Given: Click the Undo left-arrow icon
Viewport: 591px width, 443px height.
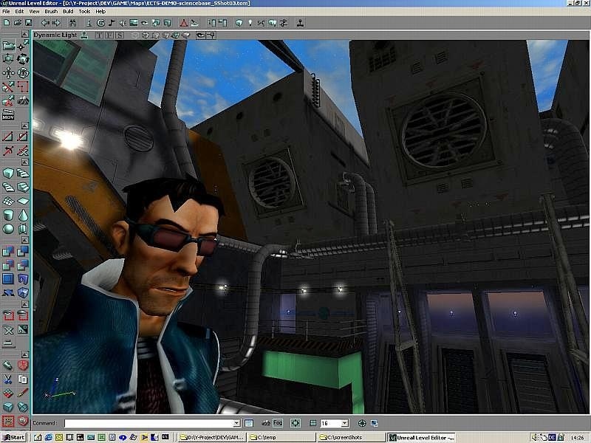Looking at the screenshot, I should pos(45,23).
